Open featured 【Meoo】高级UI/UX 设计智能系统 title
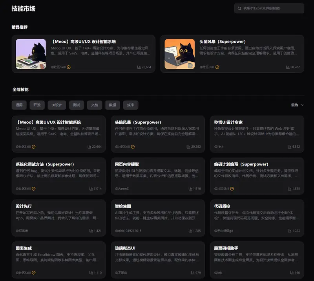 pyautogui.click(x=83, y=42)
